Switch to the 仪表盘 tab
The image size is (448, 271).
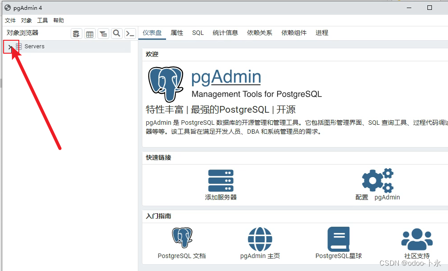coord(152,33)
